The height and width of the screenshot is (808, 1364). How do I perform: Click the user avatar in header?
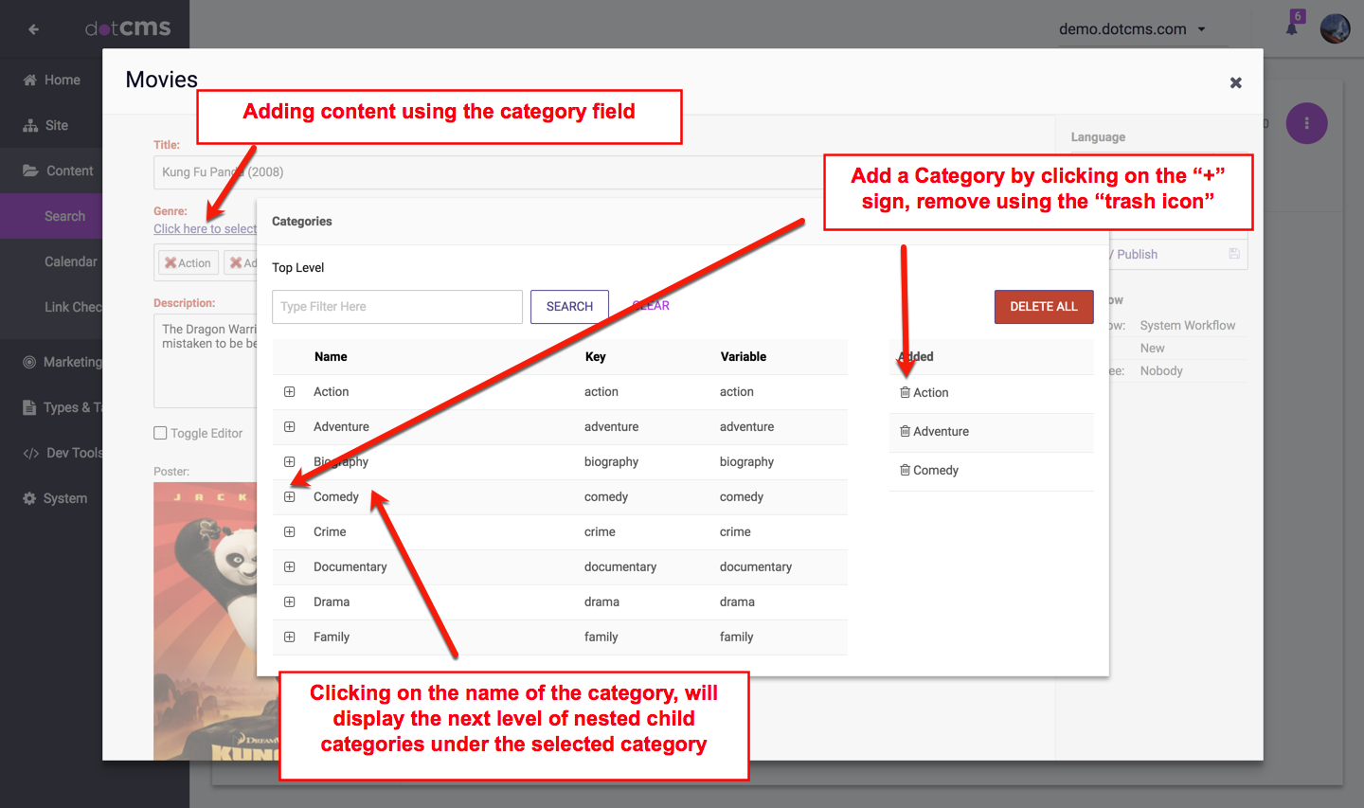click(x=1335, y=28)
